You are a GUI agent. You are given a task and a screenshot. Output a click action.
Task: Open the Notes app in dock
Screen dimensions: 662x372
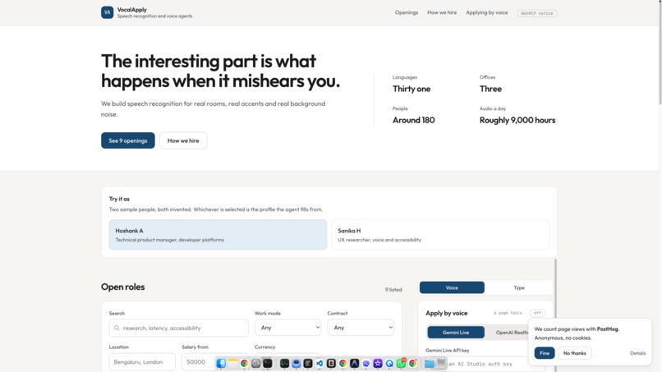tap(232, 363)
